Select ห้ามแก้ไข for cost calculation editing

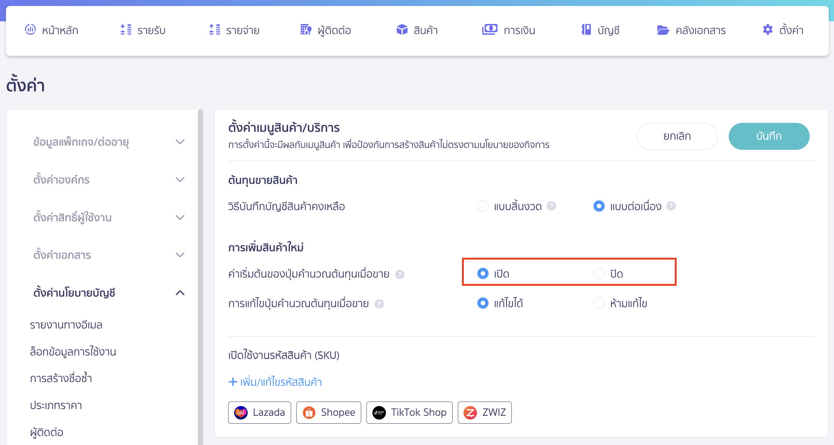[x=599, y=303]
